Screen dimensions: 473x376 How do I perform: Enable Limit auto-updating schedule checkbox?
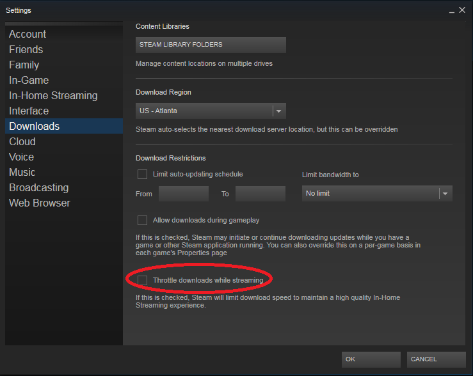[x=142, y=174]
